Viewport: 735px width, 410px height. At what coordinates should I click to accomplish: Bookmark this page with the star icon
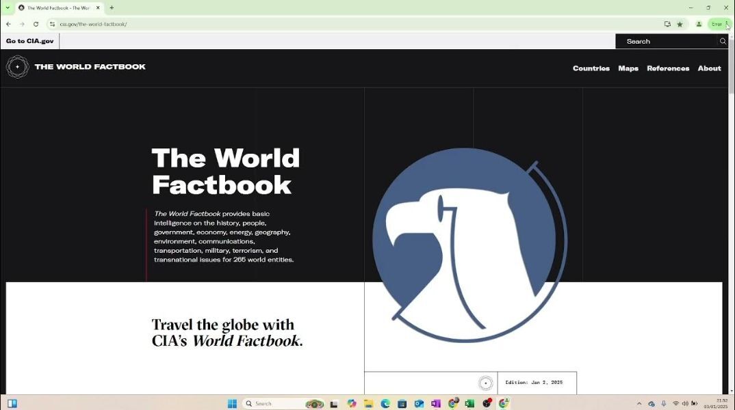tap(680, 23)
